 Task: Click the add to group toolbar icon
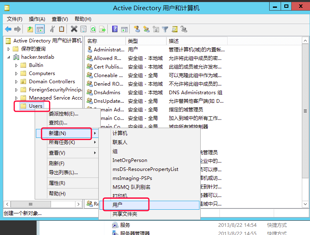tap(184, 29)
